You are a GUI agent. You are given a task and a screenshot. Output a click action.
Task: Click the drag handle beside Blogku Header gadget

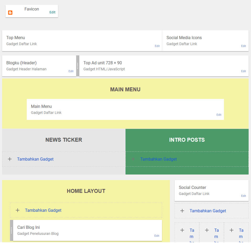point(77,66)
